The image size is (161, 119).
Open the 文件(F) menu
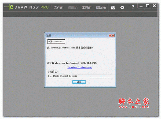tap(59, 8)
